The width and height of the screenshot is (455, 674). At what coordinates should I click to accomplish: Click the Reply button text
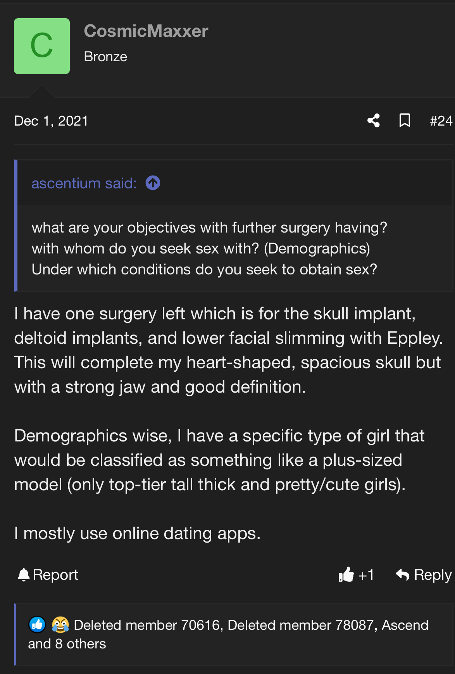pos(433,575)
